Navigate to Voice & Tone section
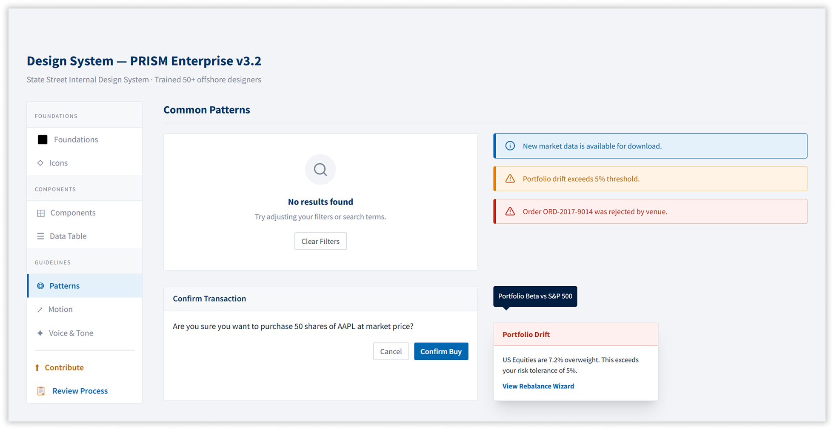The width and height of the screenshot is (834, 430). click(x=71, y=333)
